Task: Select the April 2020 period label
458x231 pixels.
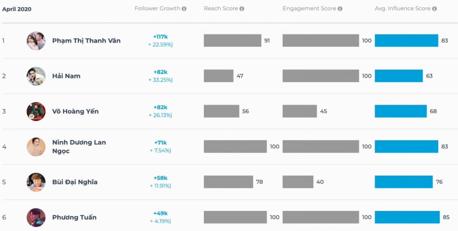Action: 17,9
